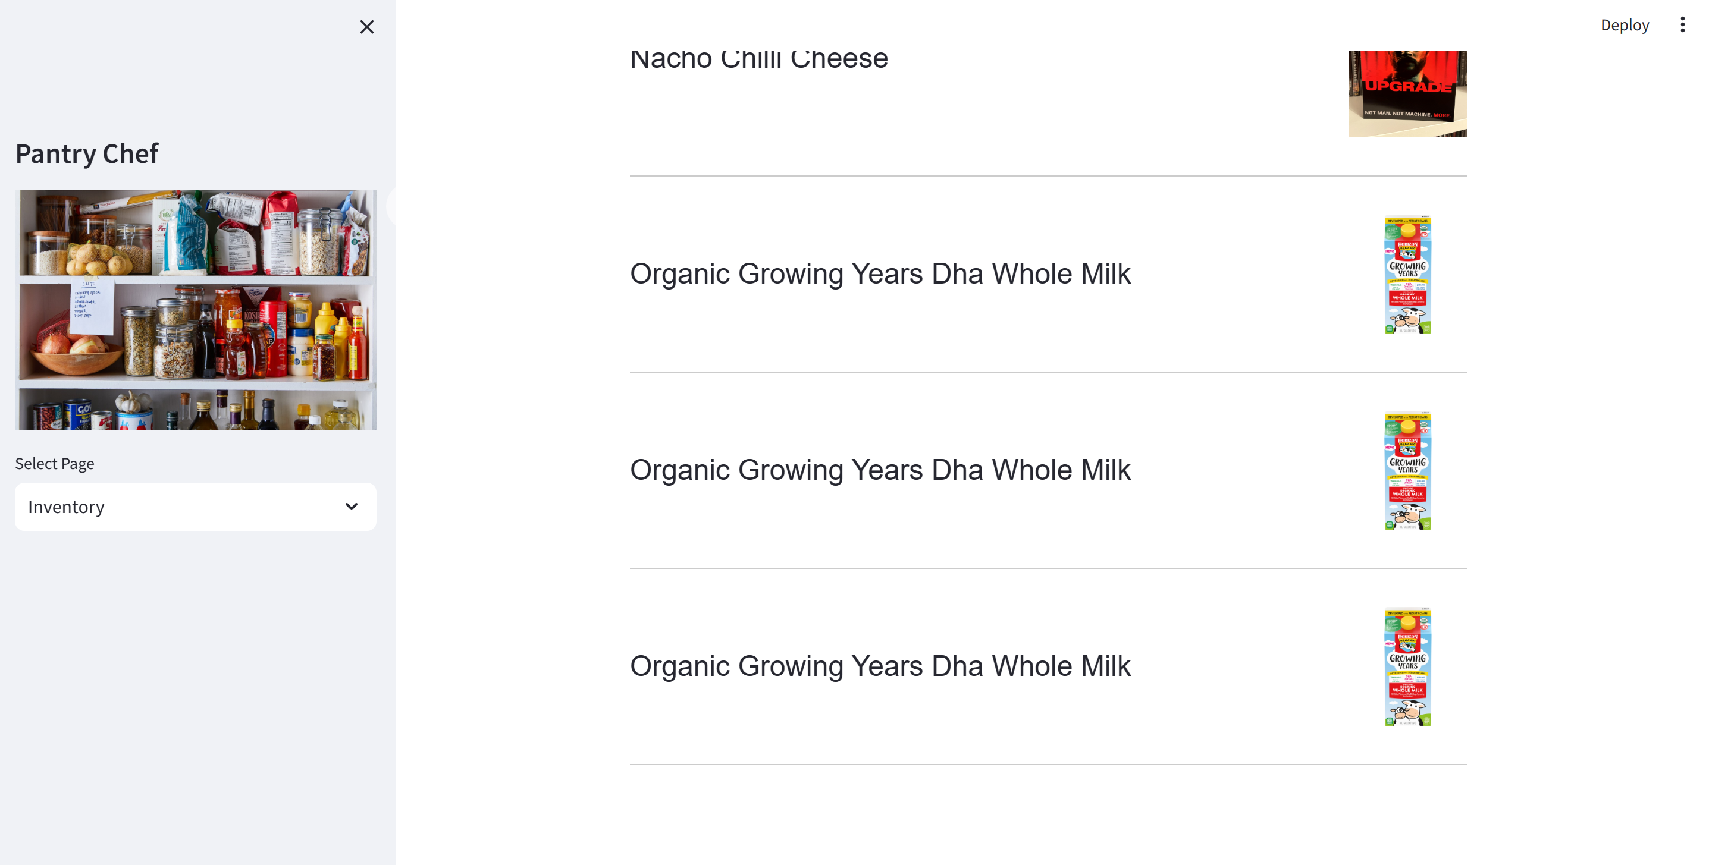Viewport: 1709px width, 865px height.
Task: Select the first Organic Growing Years milk name
Action: pyautogui.click(x=879, y=273)
